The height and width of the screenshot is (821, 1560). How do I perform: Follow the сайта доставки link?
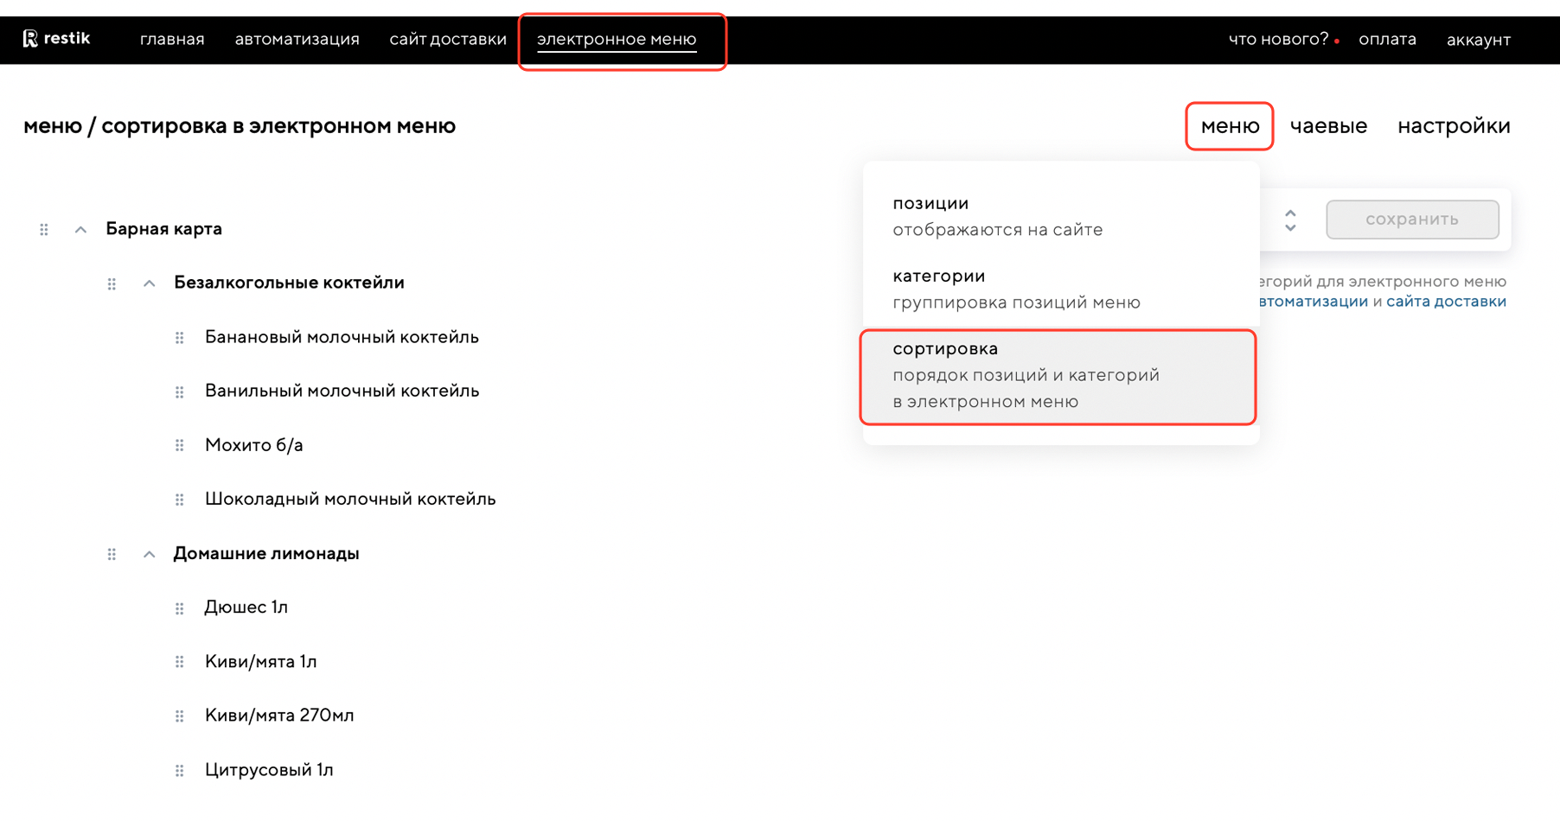tap(1446, 302)
